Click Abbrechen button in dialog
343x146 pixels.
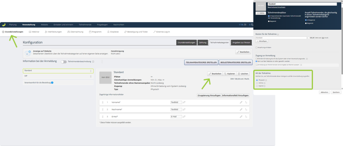click(324, 92)
